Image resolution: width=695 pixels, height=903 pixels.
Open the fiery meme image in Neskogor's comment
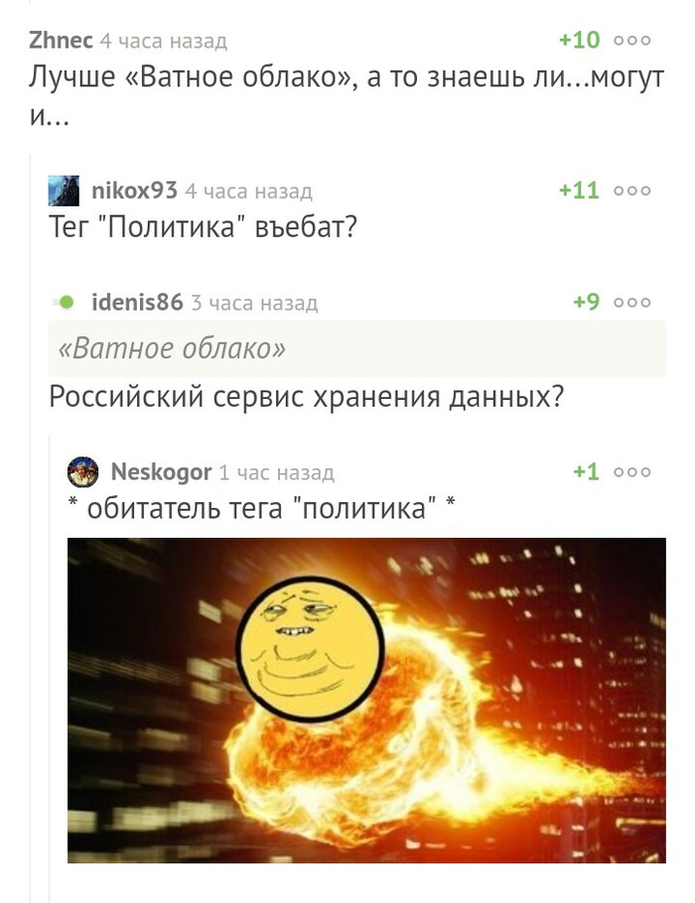(366, 701)
